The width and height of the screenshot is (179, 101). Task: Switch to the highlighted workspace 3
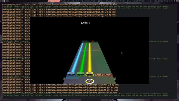click(4, 1)
